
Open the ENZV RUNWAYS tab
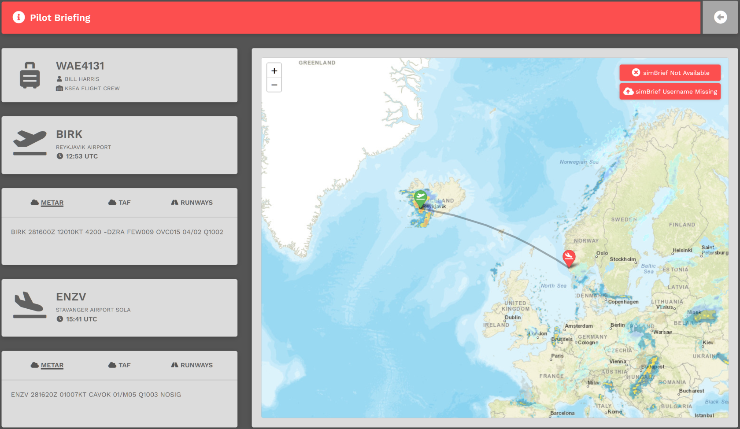(192, 365)
